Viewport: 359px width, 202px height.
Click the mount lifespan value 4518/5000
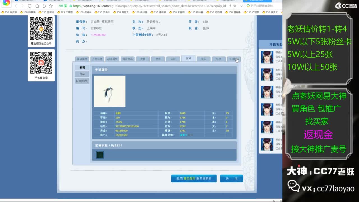[x=121, y=131]
